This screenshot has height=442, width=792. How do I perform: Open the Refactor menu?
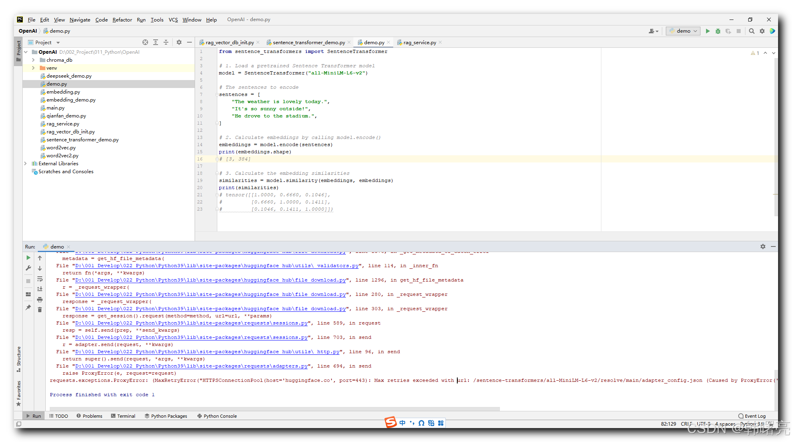[x=122, y=20]
